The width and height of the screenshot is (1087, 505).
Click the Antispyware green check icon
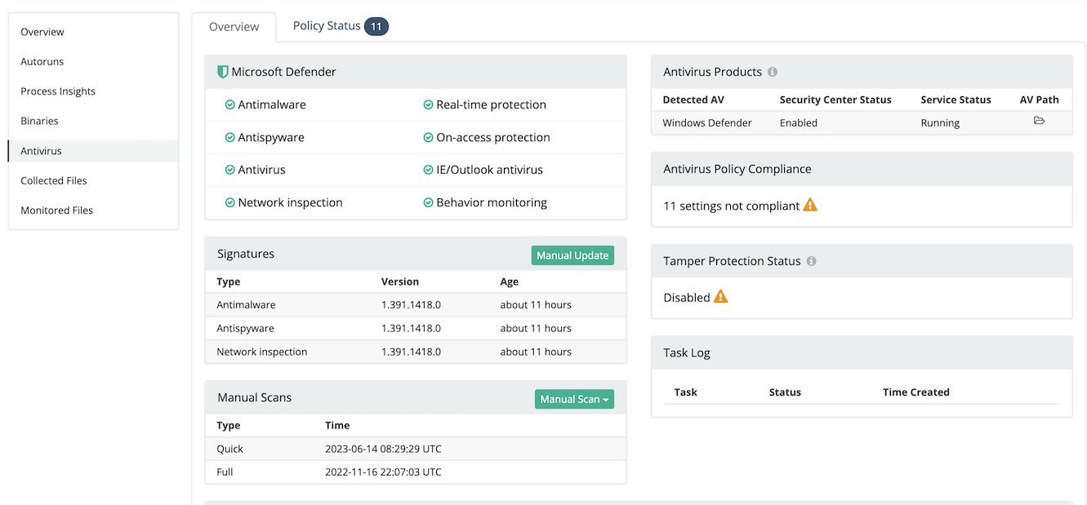click(x=230, y=137)
